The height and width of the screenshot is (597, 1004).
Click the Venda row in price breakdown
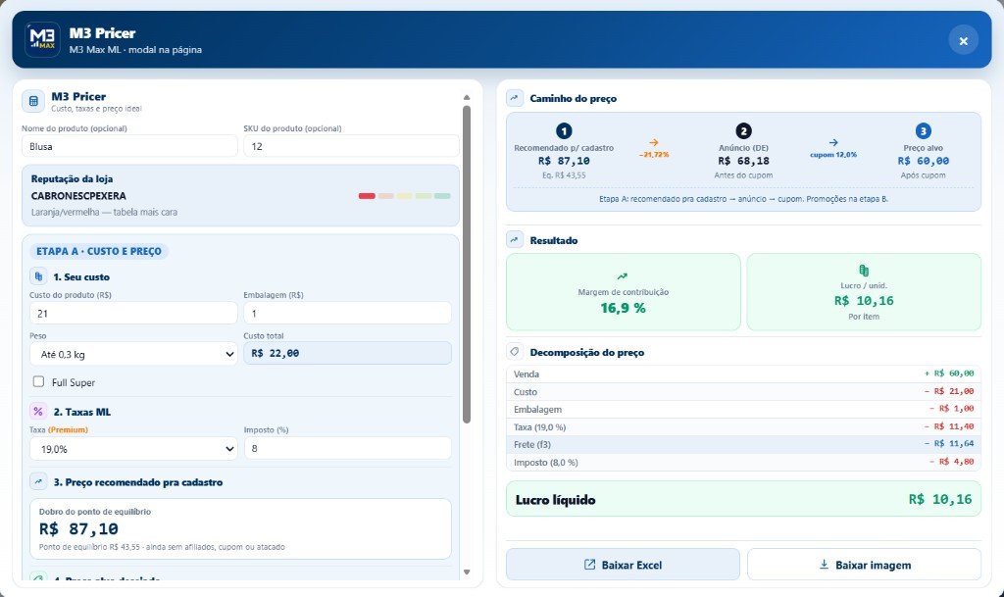[x=743, y=373]
